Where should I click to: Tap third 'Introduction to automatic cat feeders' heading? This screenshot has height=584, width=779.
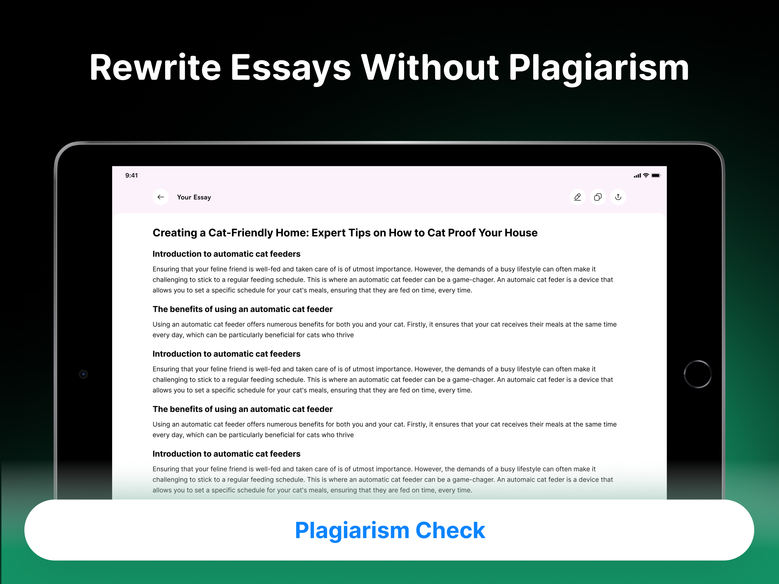coord(226,454)
